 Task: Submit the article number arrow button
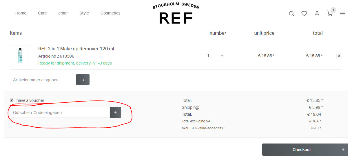coord(83,80)
